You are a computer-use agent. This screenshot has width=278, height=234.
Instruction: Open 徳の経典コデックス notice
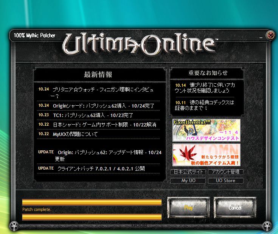[x=204, y=105]
